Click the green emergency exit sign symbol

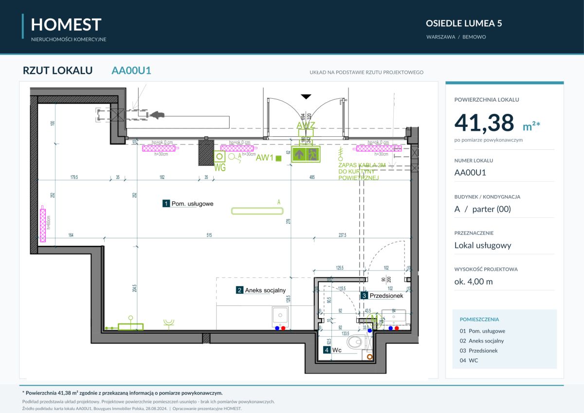click(306, 154)
